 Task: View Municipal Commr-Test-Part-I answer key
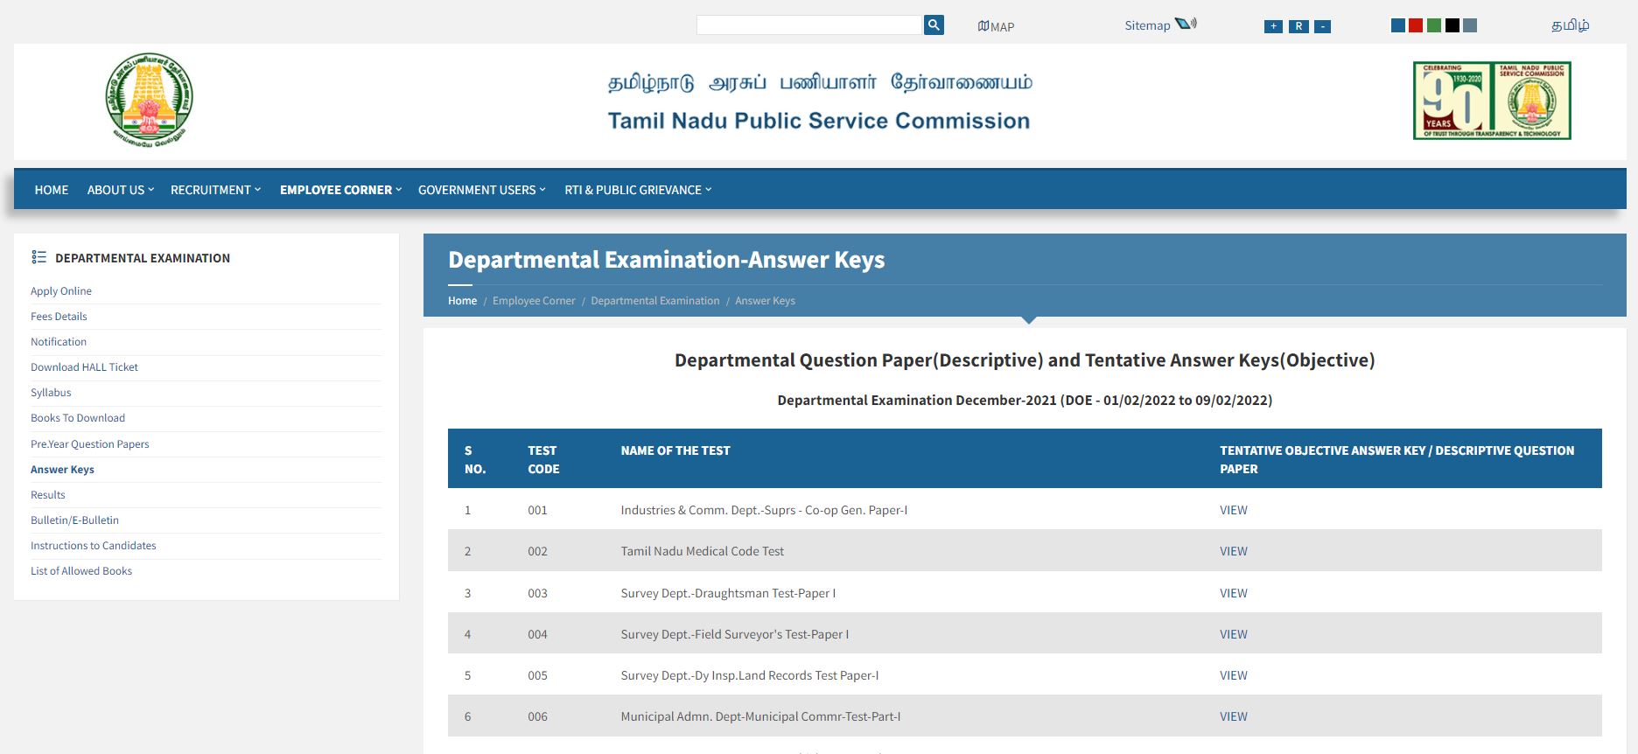tap(1234, 716)
